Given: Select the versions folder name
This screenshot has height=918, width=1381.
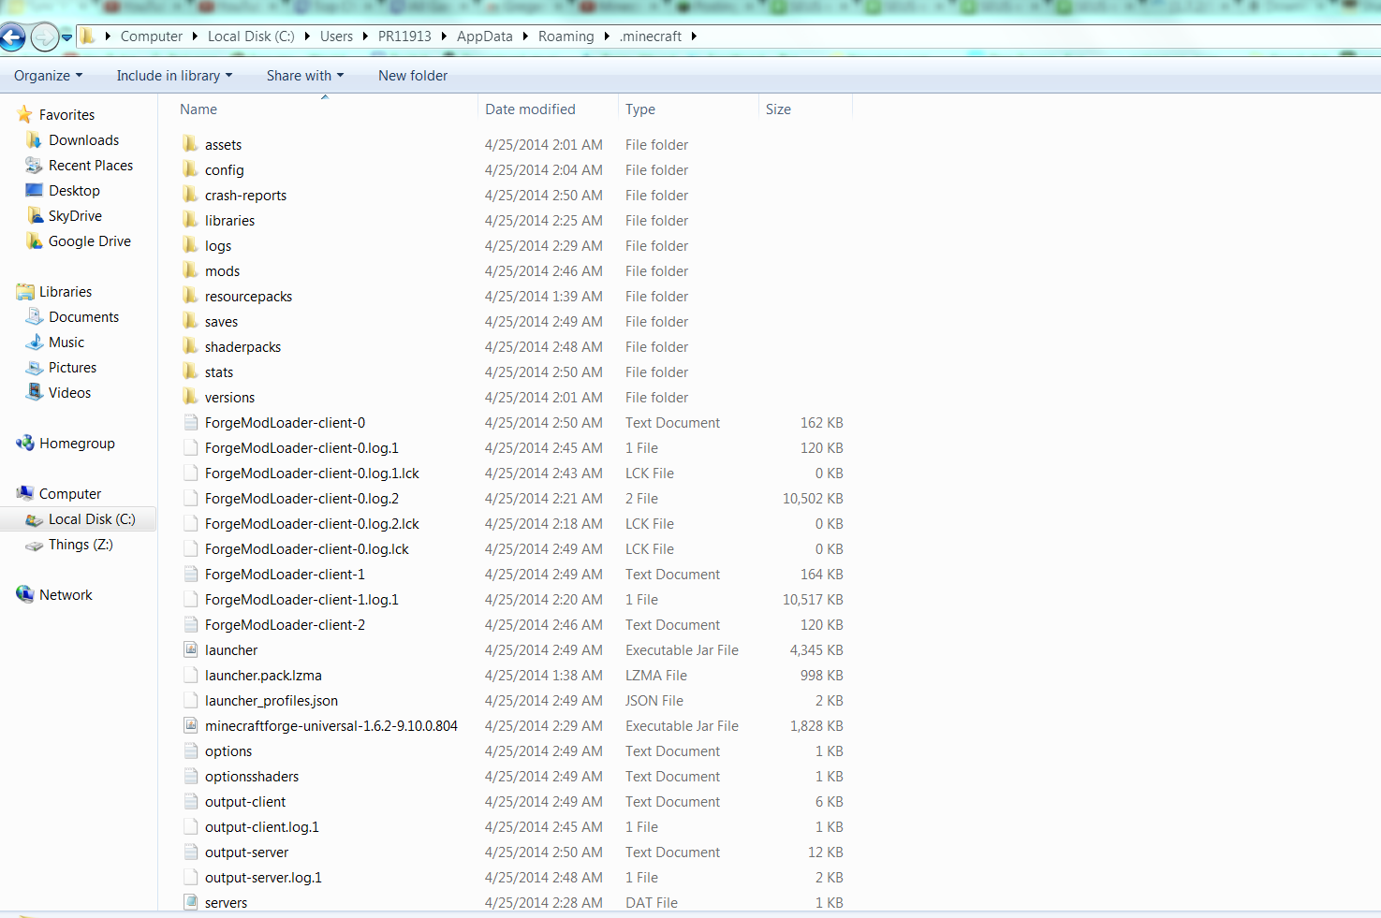Looking at the screenshot, I should click(x=230, y=398).
